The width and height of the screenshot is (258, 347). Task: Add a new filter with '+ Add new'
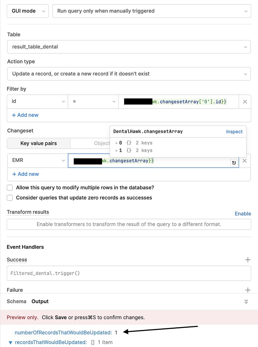pyautogui.click(x=25, y=115)
